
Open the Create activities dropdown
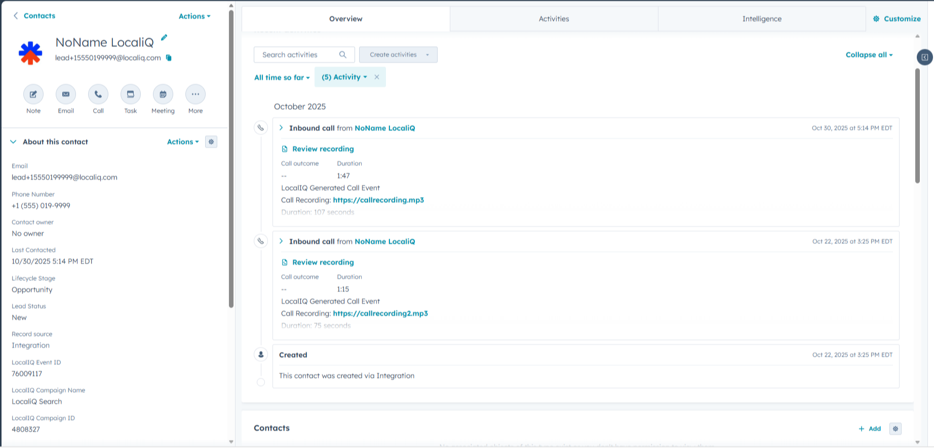[x=398, y=55]
